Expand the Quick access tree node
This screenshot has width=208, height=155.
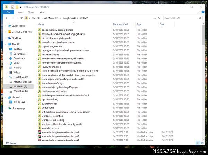(6, 26)
